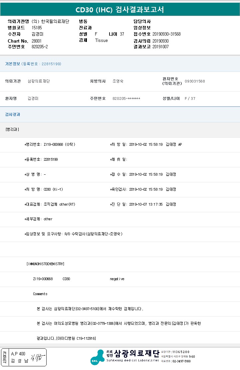Click the 전문의 stamp box label
Viewport: 240px width, 370px height.
[4, 357]
